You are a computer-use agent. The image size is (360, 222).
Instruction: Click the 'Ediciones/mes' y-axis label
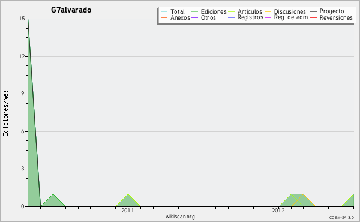click(x=5, y=113)
